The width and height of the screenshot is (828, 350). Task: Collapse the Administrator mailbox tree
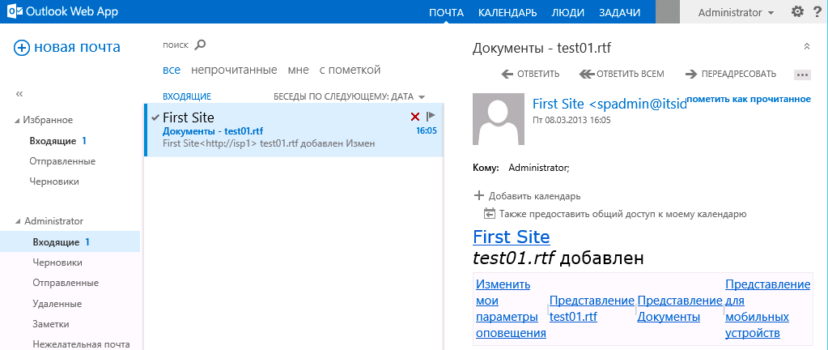coord(18,221)
